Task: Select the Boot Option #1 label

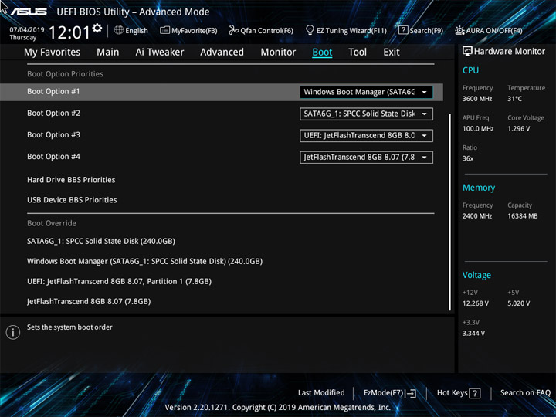Action: pyautogui.click(x=53, y=91)
